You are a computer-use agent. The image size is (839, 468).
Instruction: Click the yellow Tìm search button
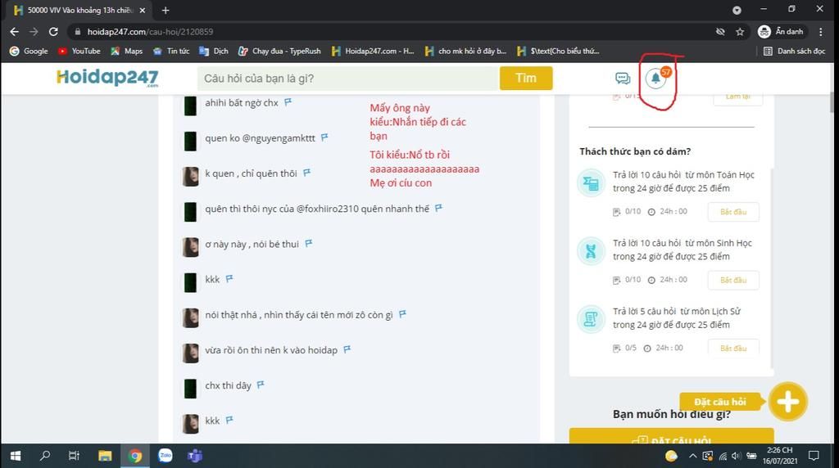pyautogui.click(x=526, y=78)
